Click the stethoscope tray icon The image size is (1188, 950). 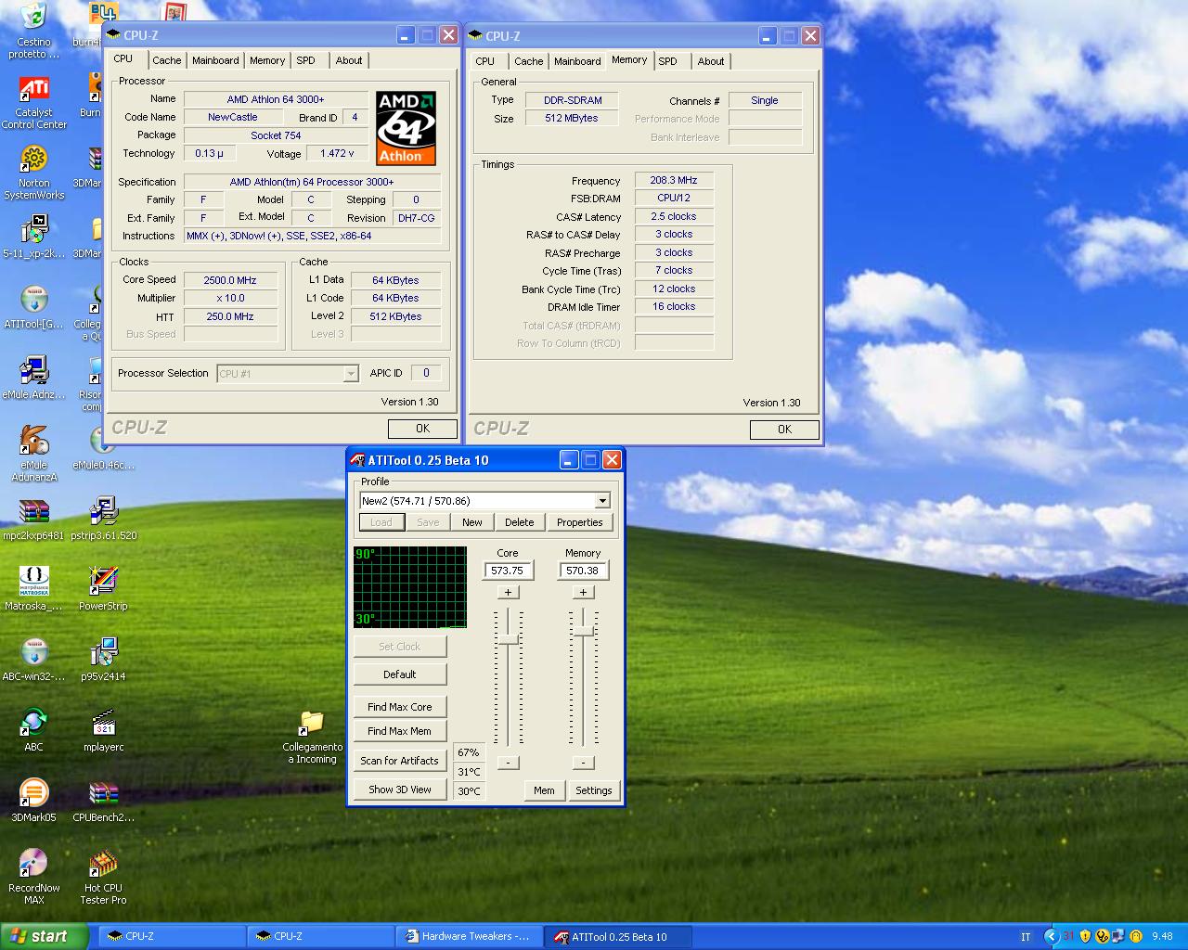[1102, 936]
